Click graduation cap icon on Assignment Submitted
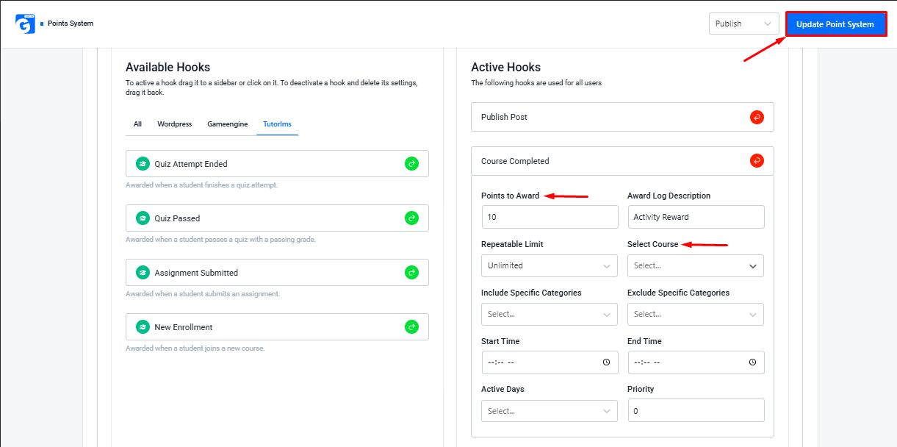The image size is (897, 447). [x=143, y=273]
